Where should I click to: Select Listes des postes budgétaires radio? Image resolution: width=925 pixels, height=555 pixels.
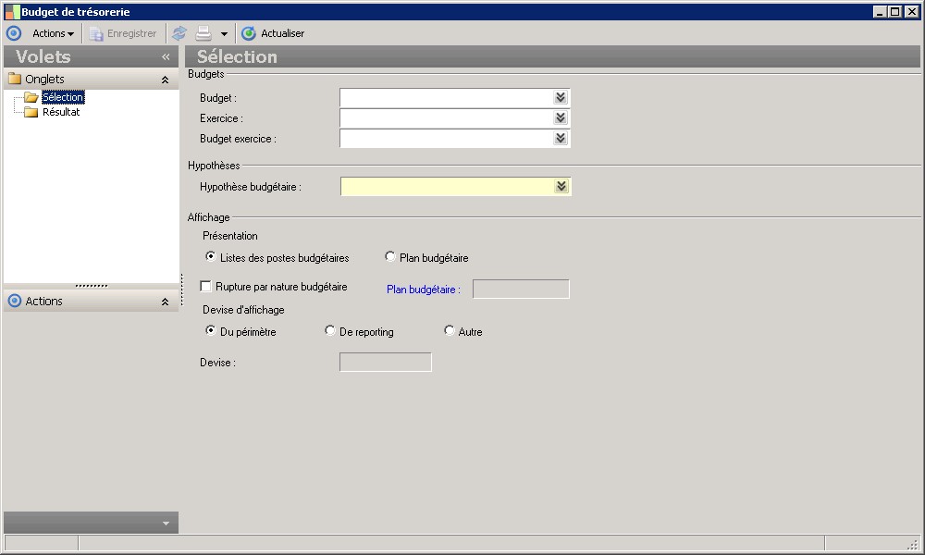point(211,256)
